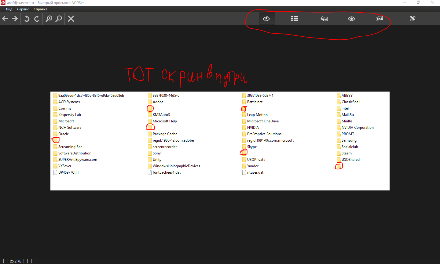
Task: Delete the image with the X icon
Action: click(71, 19)
